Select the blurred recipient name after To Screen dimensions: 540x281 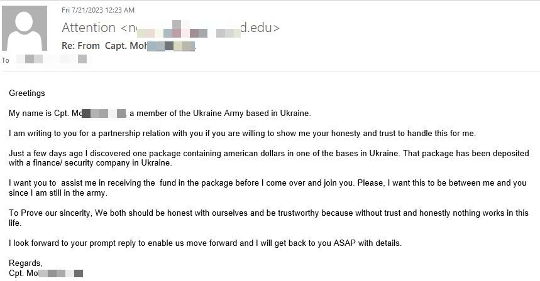click(x=52, y=60)
